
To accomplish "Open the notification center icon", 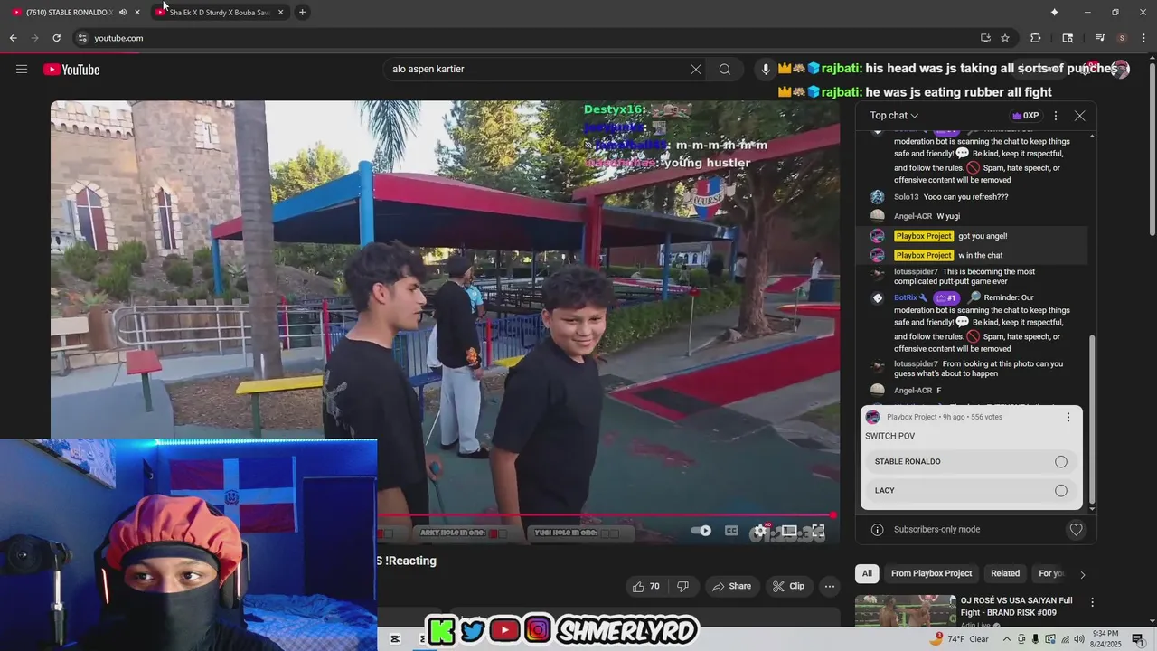I will [x=1138, y=639].
